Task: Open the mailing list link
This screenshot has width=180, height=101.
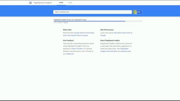Action: pos(70,54)
